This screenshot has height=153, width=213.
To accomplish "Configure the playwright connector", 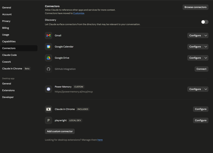I will pos(201,120).
